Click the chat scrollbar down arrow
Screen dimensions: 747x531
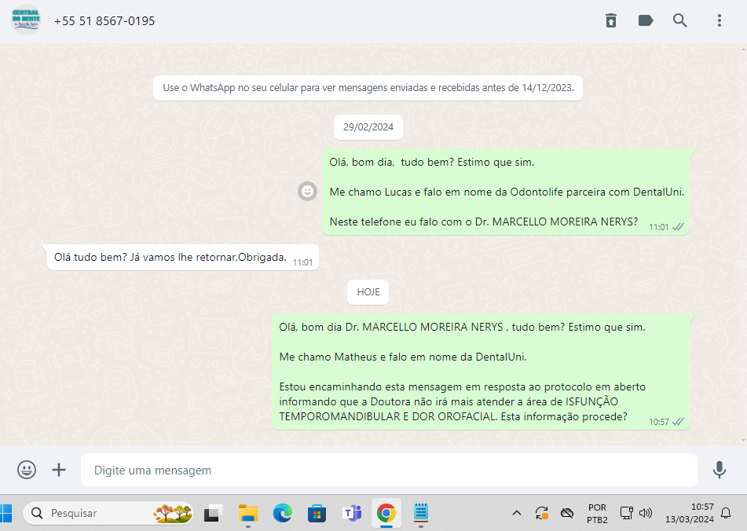[x=743, y=441]
